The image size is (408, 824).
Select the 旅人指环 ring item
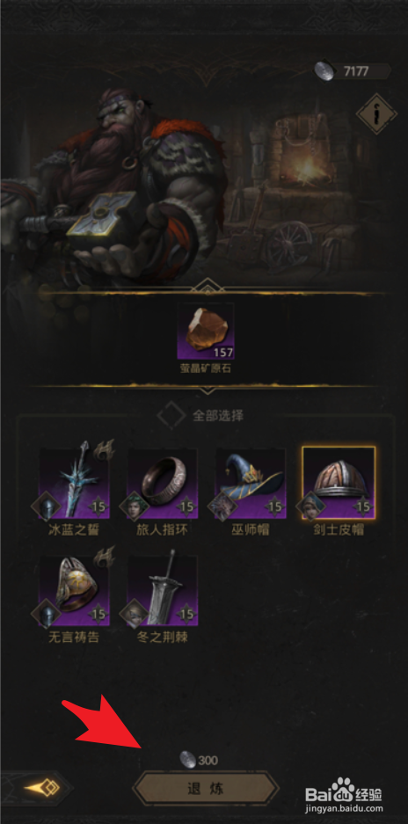click(x=162, y=484)
